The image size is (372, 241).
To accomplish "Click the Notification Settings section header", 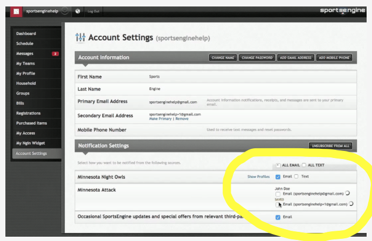I will pyautogui.click(x=104, y=146).
